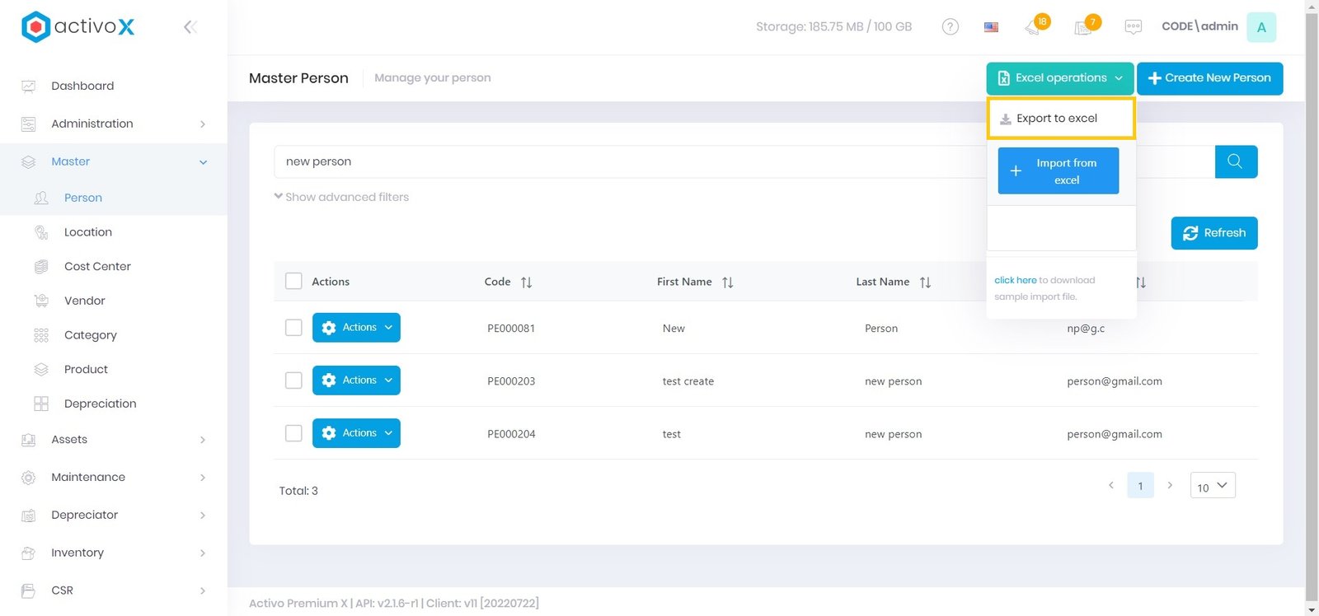The image size is (1319, 616).
Task: Click the language flag icon
Action: tap(991, 27)
